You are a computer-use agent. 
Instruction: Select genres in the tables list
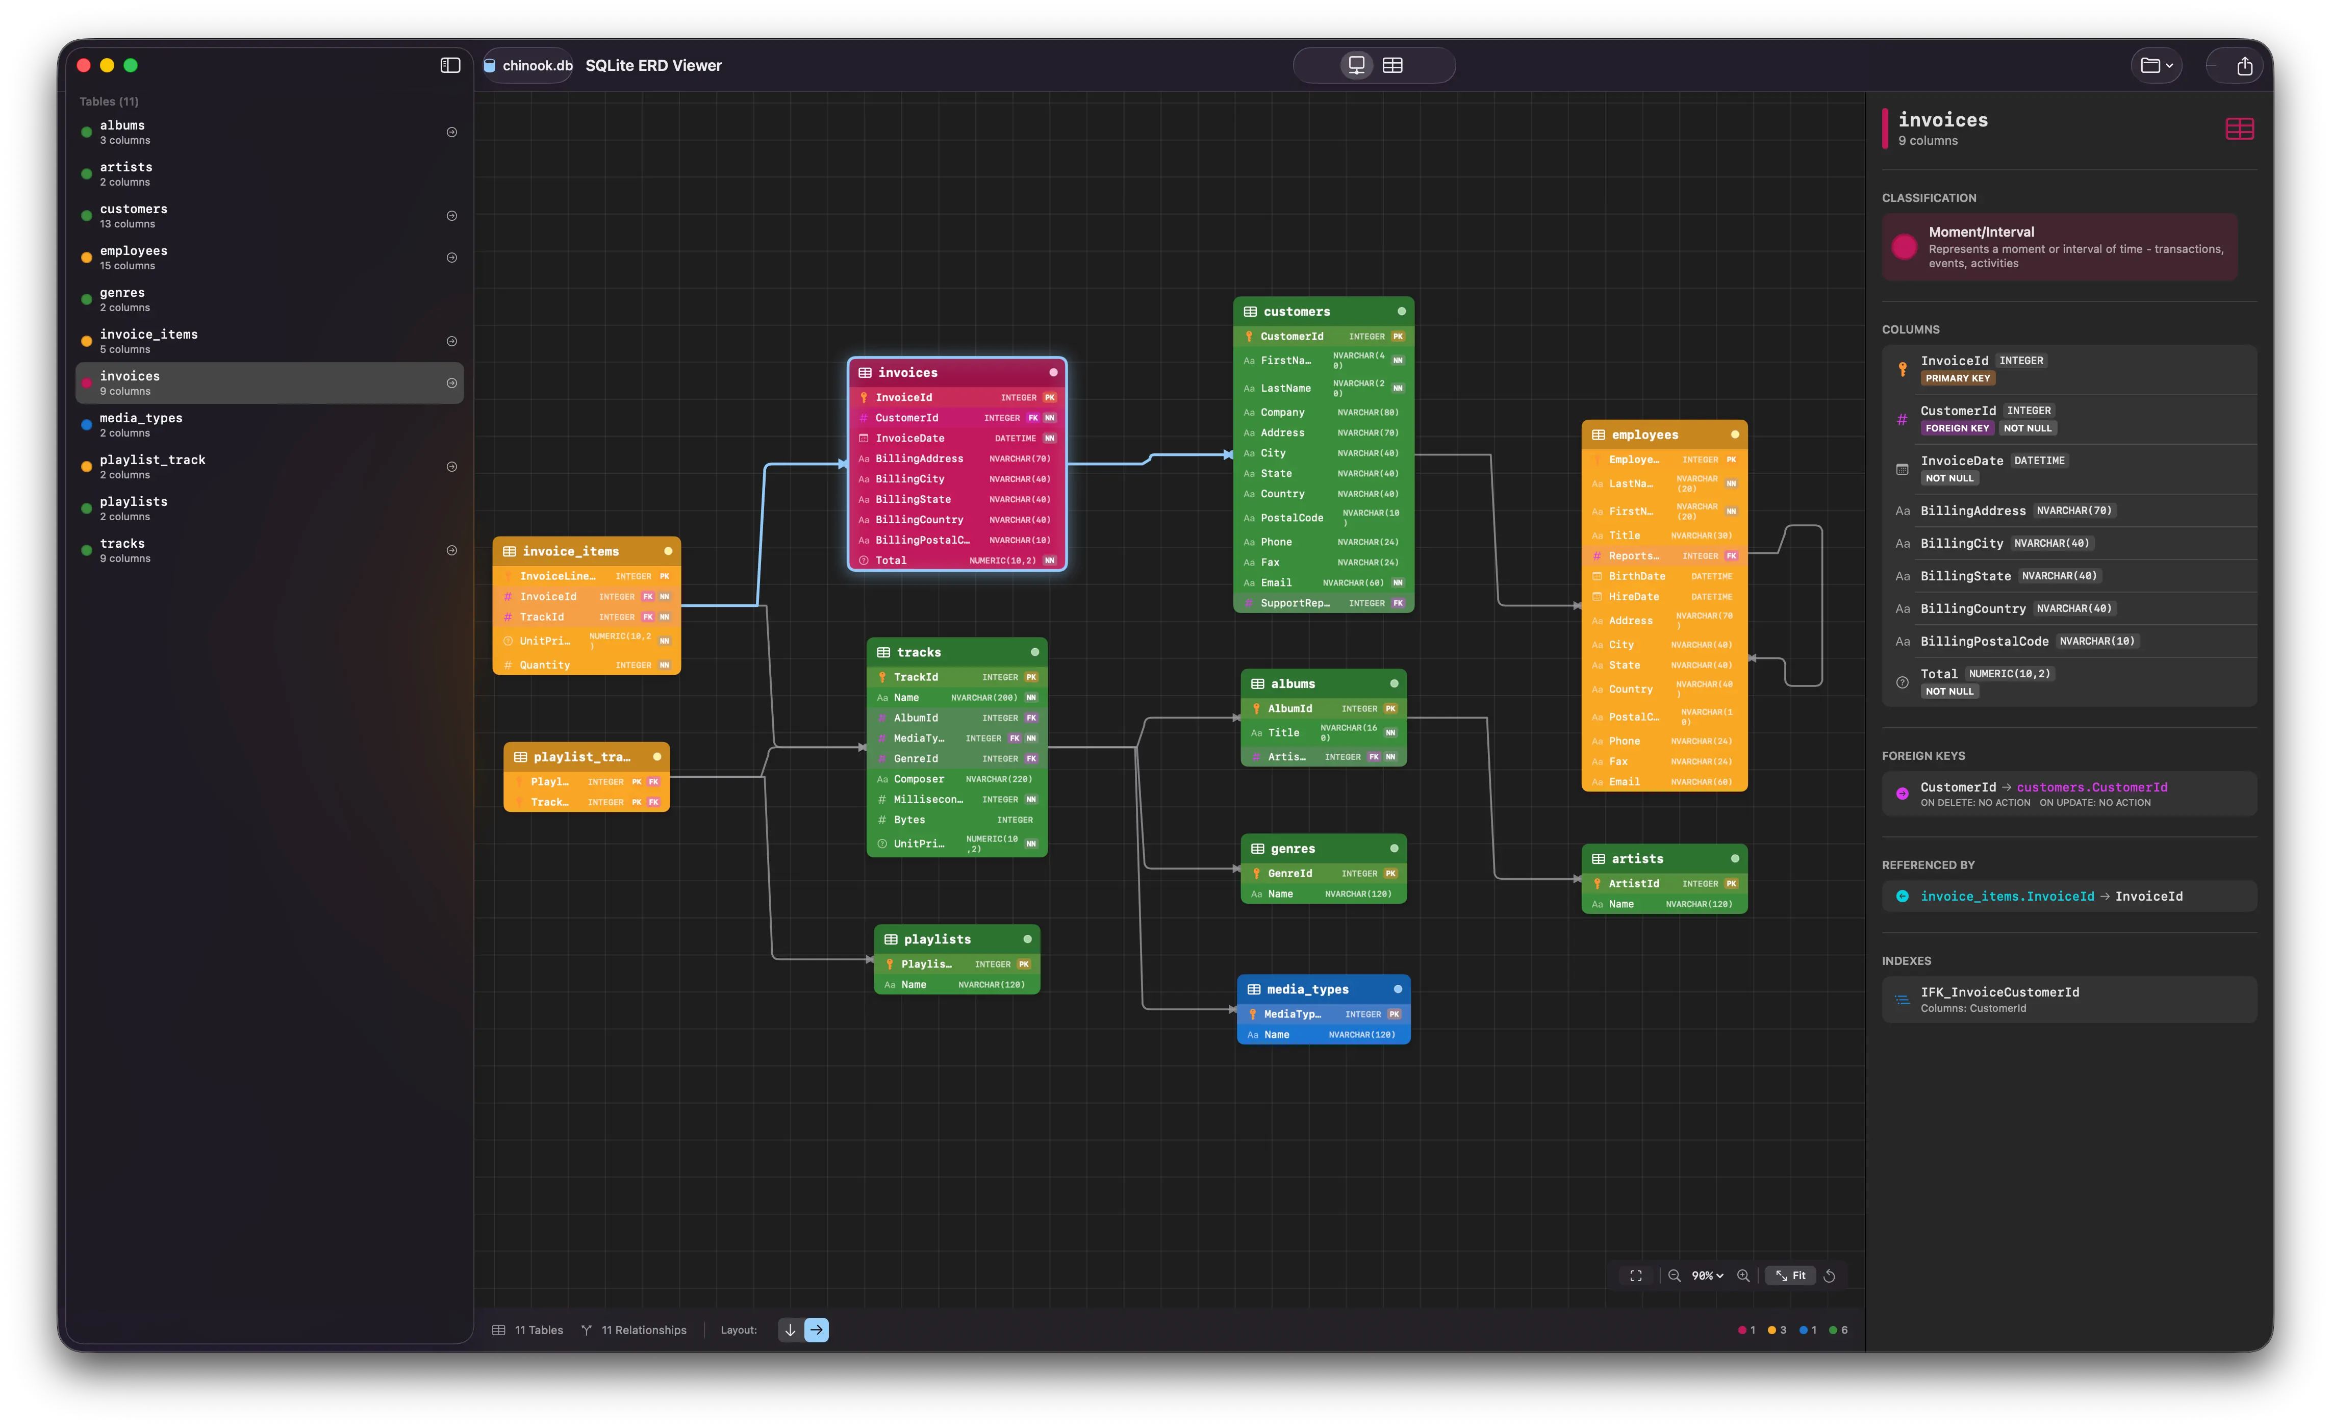click(x=270, y=299)
